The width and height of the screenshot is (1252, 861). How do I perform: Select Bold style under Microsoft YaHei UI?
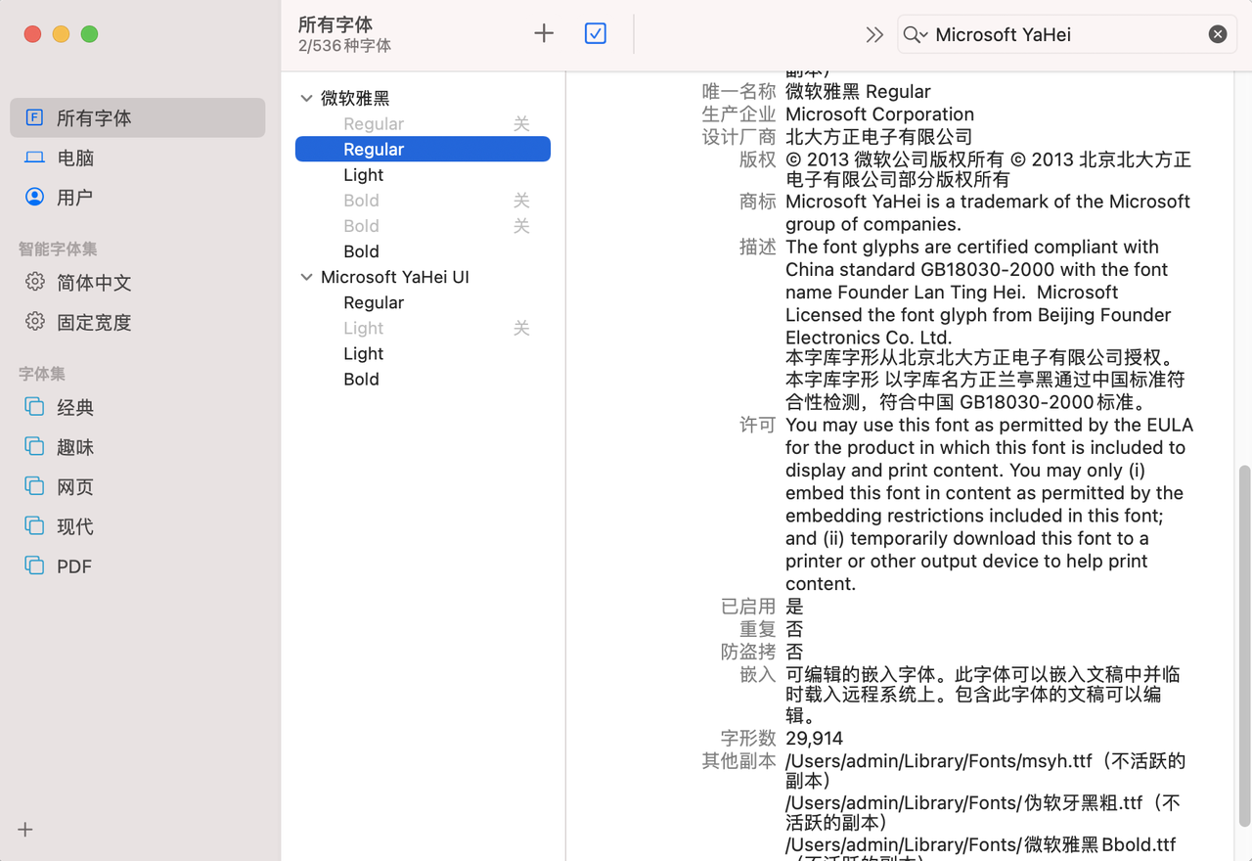pyautogui.click(x=361, y=379)
